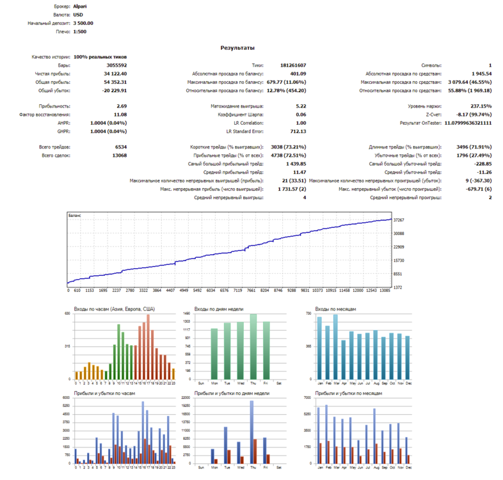The width and height of the screenshot is (503, 480).
Task: Click average loss trade '-11.26'
Action: pos(484,172)
